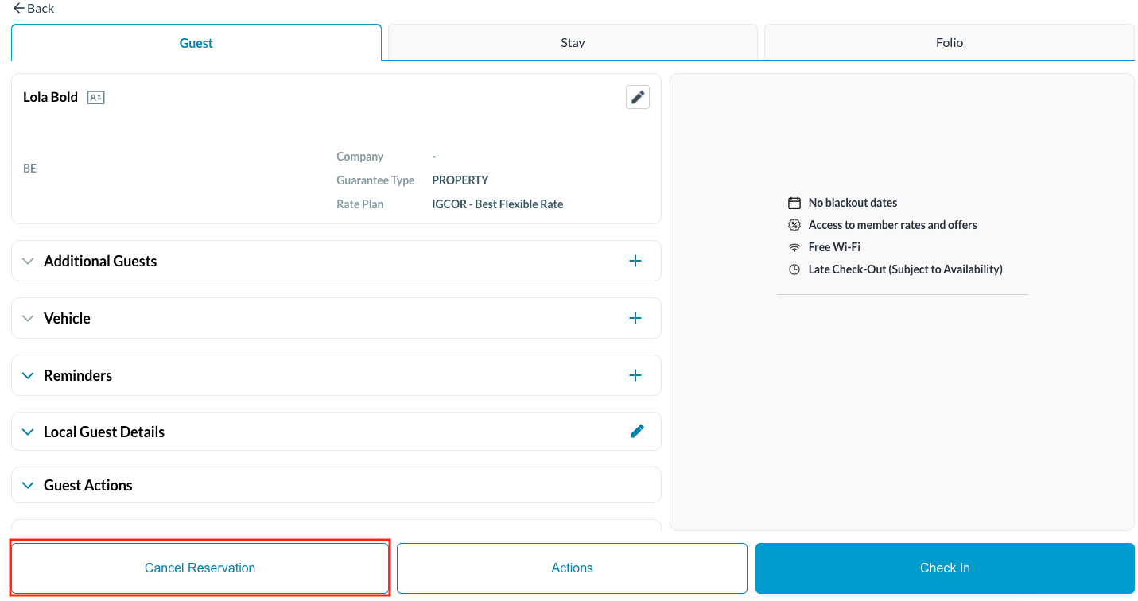Select the Guest tab
This screenshot has width=1138, height=601.
196,43
